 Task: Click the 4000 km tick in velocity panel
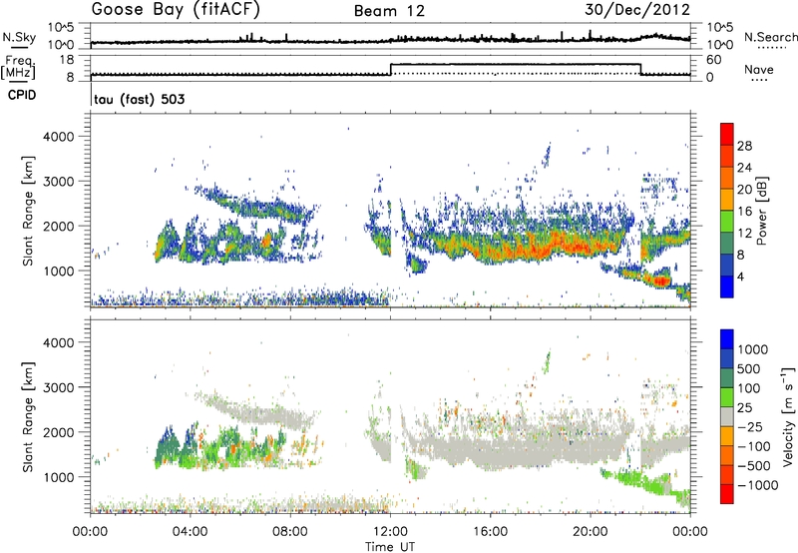click(x=58, y=342)
